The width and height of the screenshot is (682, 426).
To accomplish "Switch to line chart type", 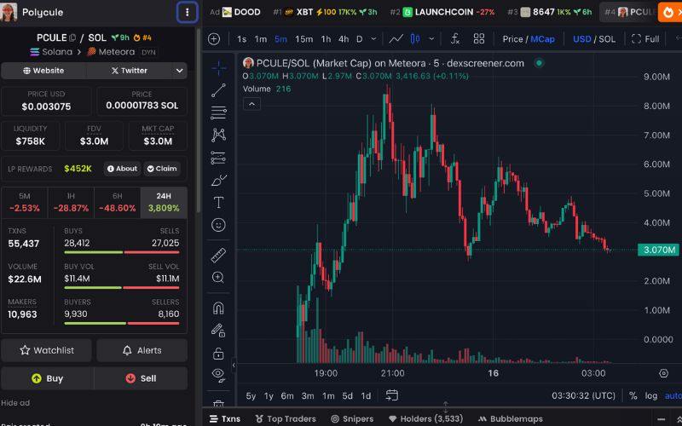I will pyautogui.click(x=396, y=39).
